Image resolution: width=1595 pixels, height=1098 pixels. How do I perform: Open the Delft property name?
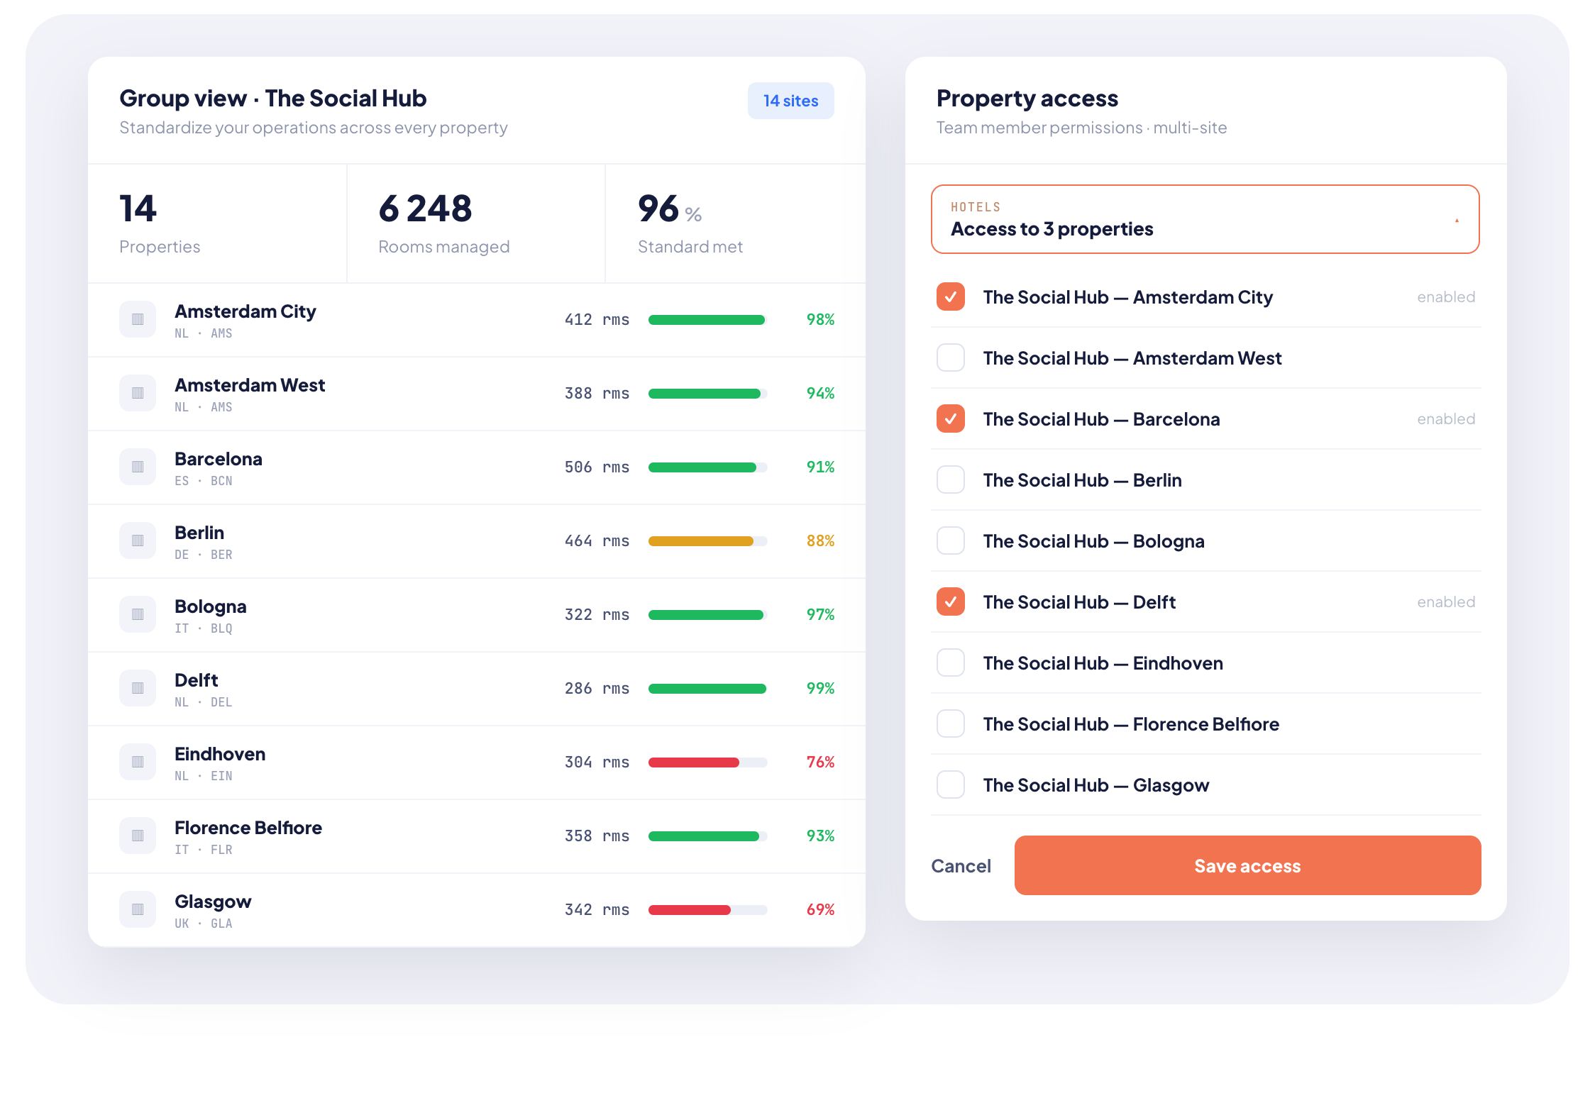(x=197, y=680)
